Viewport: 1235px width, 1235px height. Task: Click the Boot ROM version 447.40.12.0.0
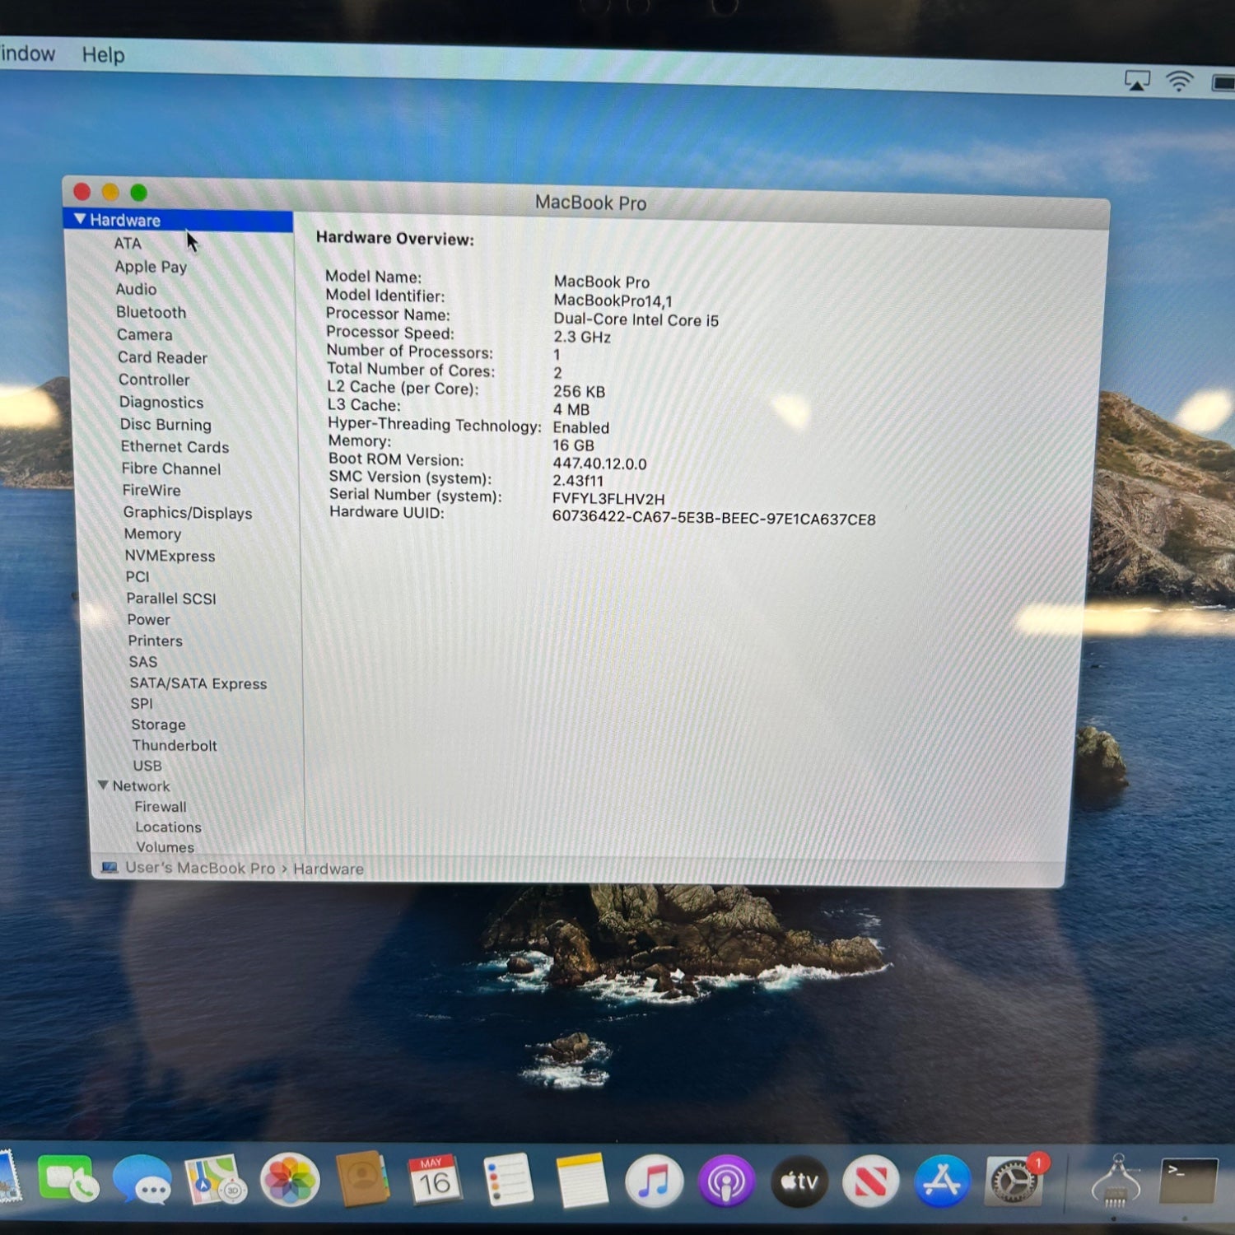599,464
